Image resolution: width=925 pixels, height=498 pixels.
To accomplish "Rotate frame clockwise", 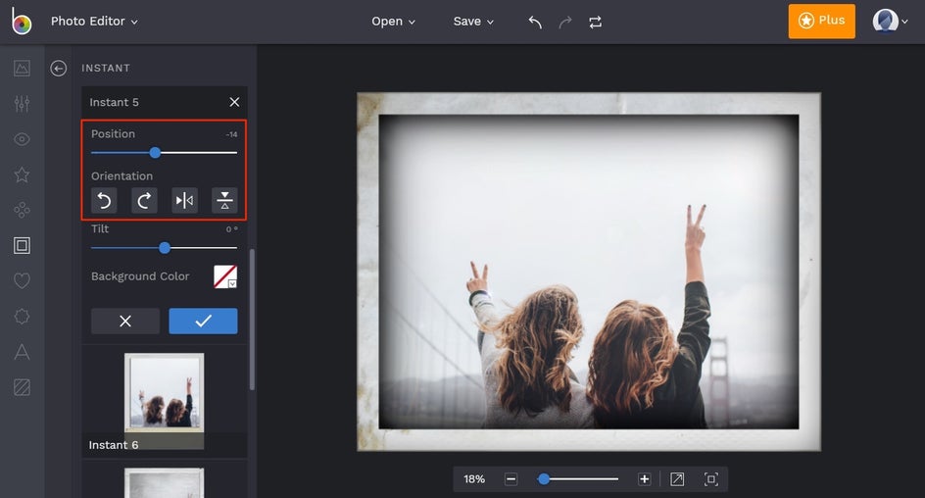I will tap(144, 201).
